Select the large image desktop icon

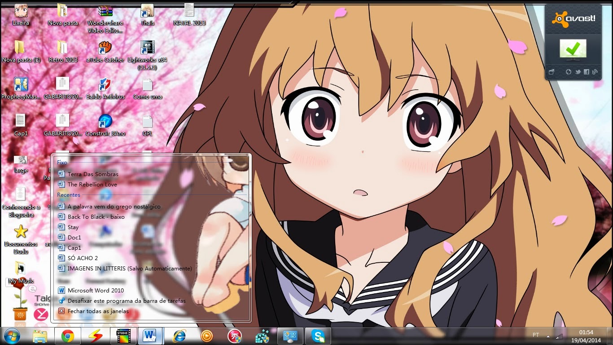pyautogui.click(x=21, y=164)
